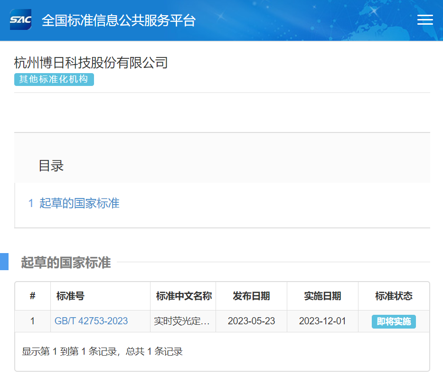Open the GB/T 42753-2023 standard link
Image resolution: width=443 pixels, height=377 pixels.
(x=91, y=321)
